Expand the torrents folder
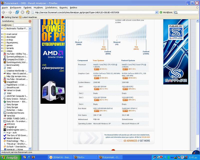The width and height of the screenshot is (200, 160). (x=2, y=48)
